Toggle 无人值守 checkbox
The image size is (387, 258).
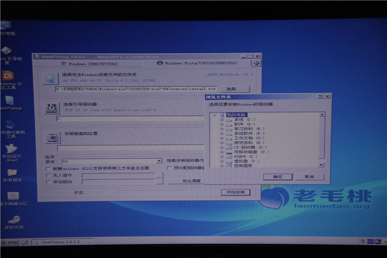(48, 175)
